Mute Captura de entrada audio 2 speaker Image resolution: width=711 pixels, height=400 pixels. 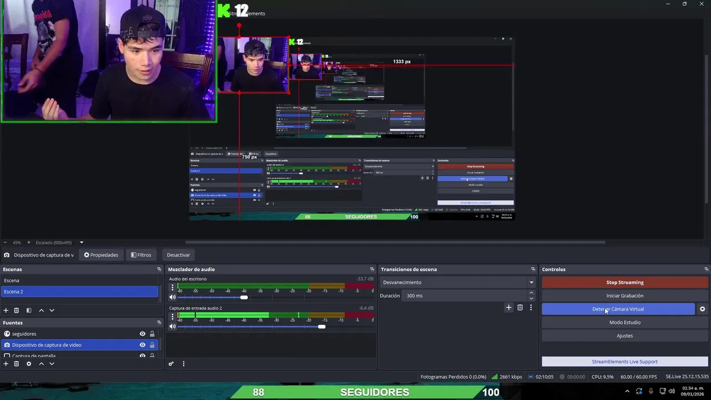coord(172,326)
